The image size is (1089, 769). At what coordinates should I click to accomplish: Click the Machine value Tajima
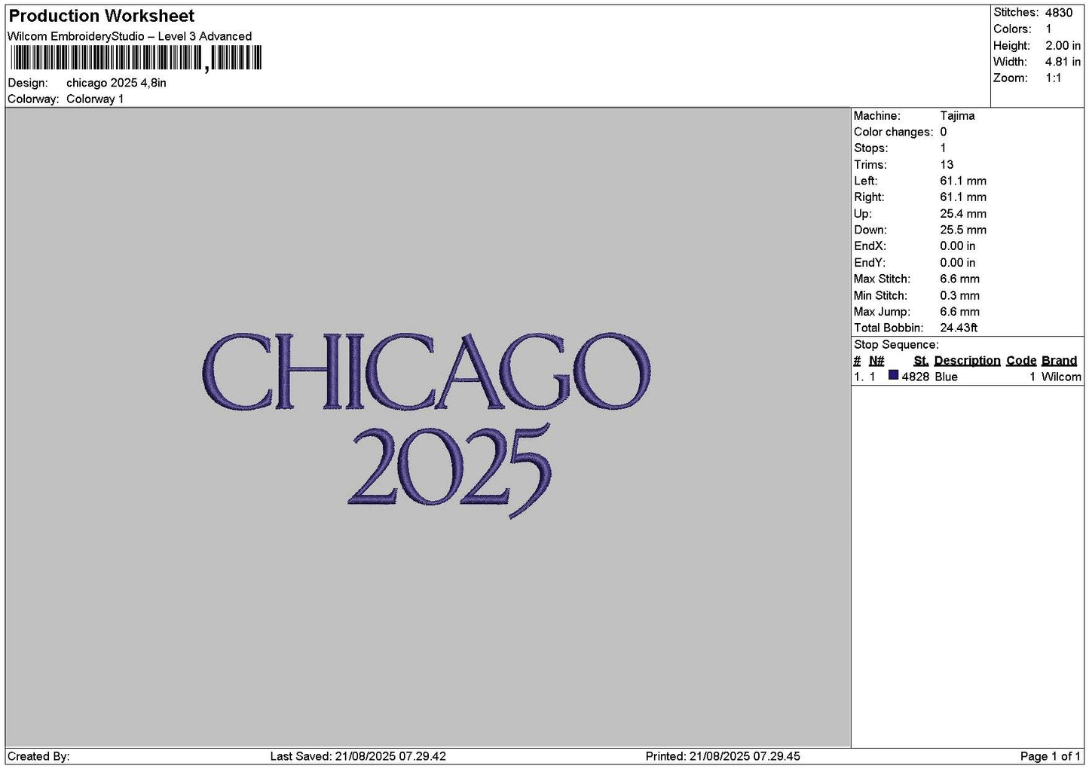[x=957, y=116]
